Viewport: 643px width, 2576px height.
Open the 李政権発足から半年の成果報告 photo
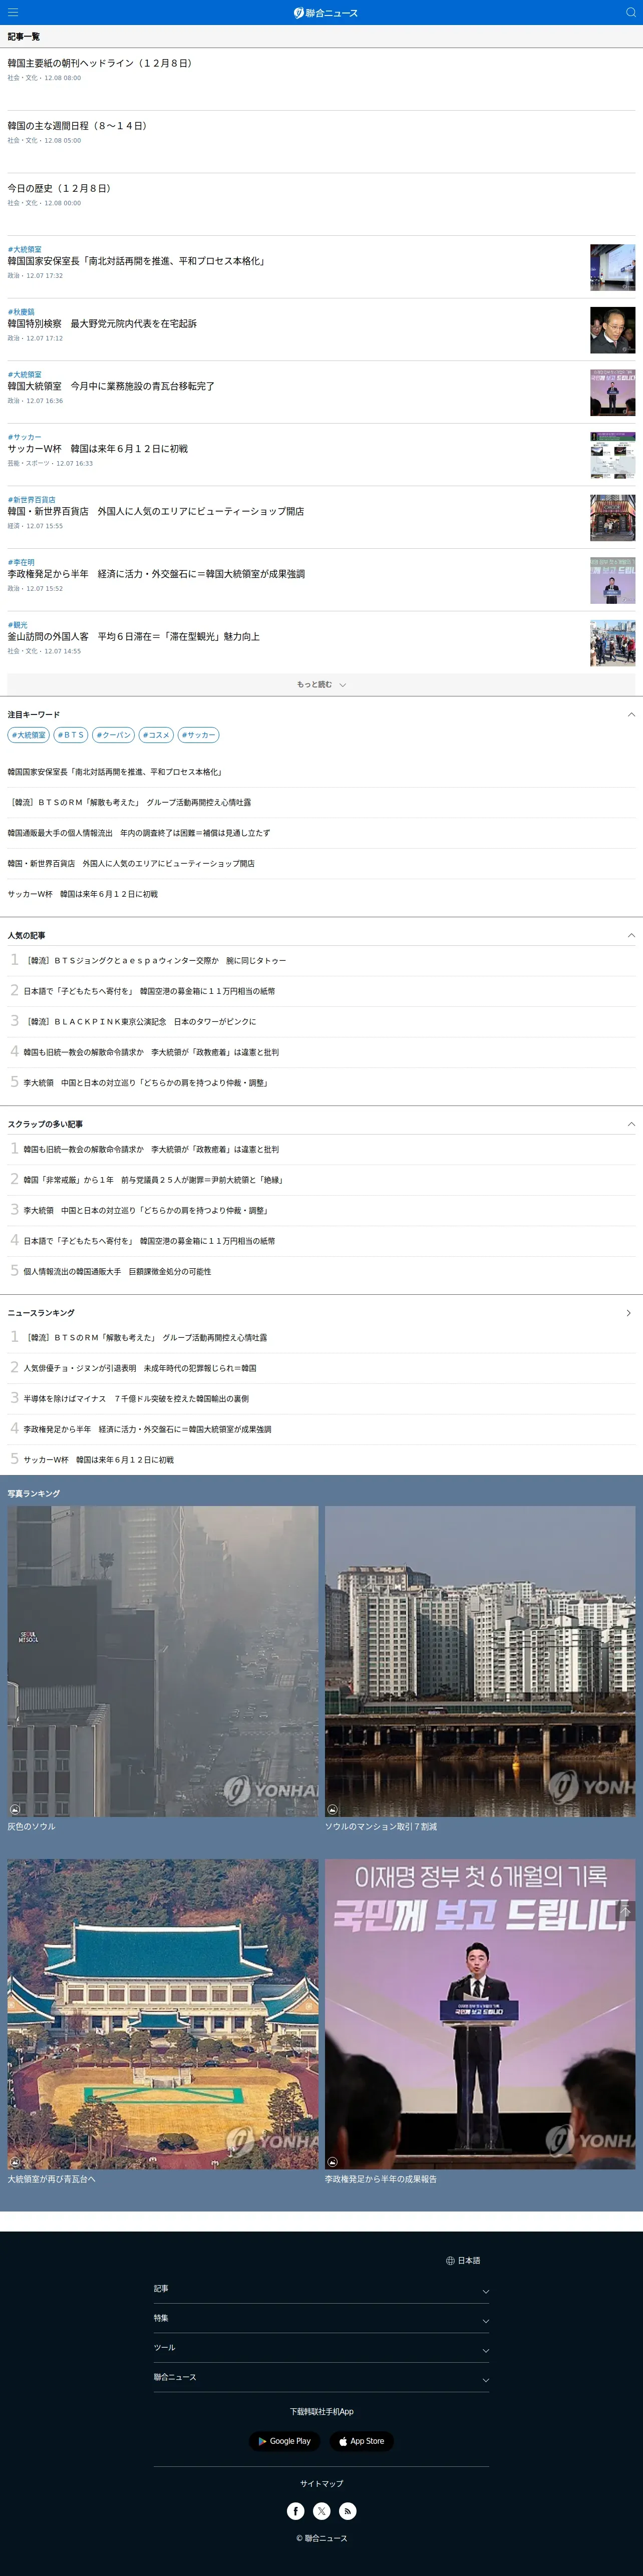(x=480, y=2013)
